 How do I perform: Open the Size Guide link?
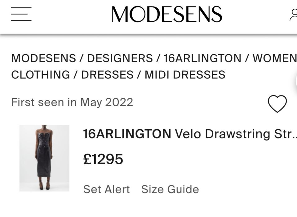click(x=170, y=189)
